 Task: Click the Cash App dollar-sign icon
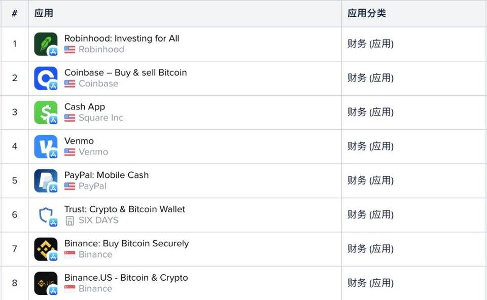pyautogui.click(x=46, y=112)
